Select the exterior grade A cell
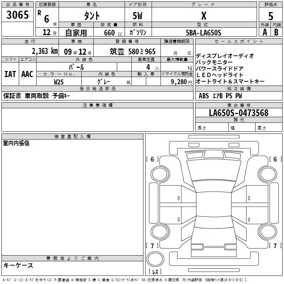Image resolution: width=284 pixels, height=284 pixels. [x=264, y=32]
